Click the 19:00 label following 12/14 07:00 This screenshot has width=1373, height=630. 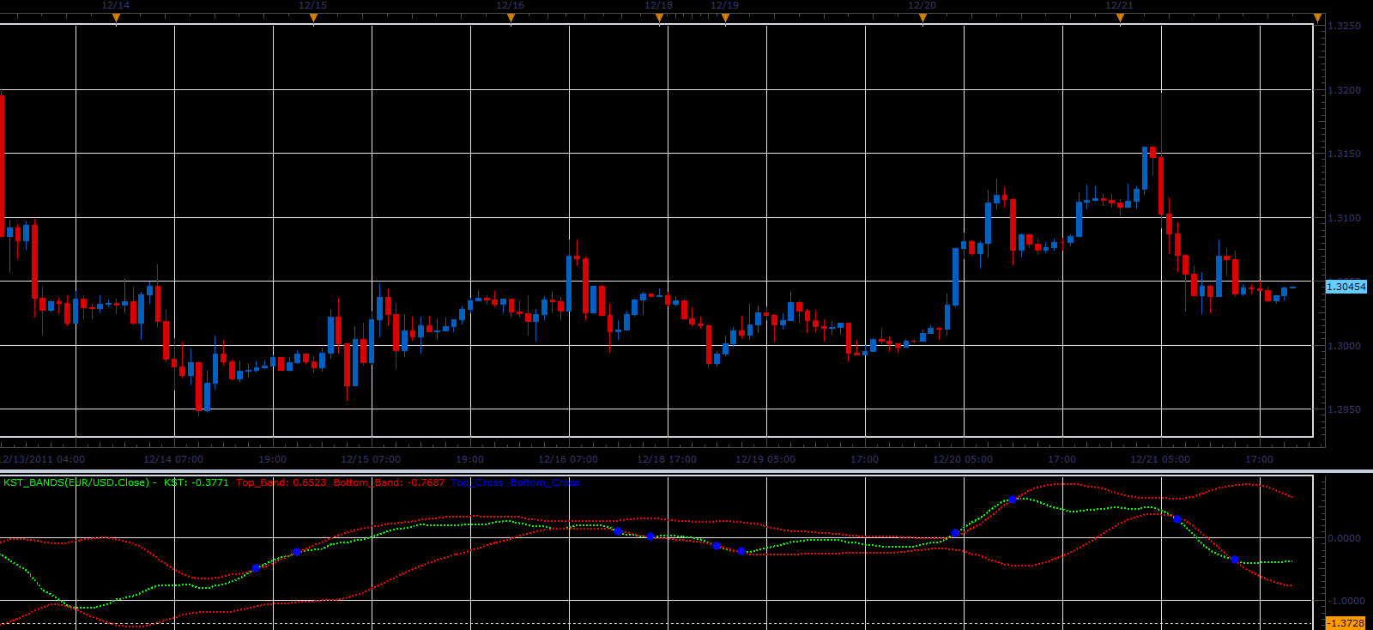click(x=273, y=459)
